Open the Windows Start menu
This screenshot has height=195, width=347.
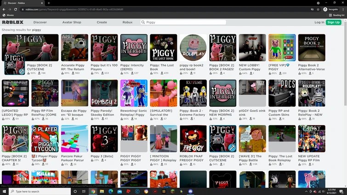tap(4, 191)
